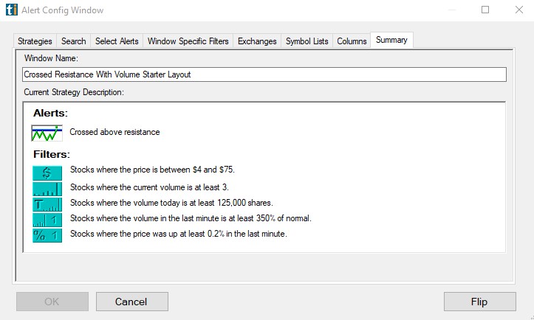Show the Symbol Lists tab
Screen dimensions: 534x320
coord(307,41)
